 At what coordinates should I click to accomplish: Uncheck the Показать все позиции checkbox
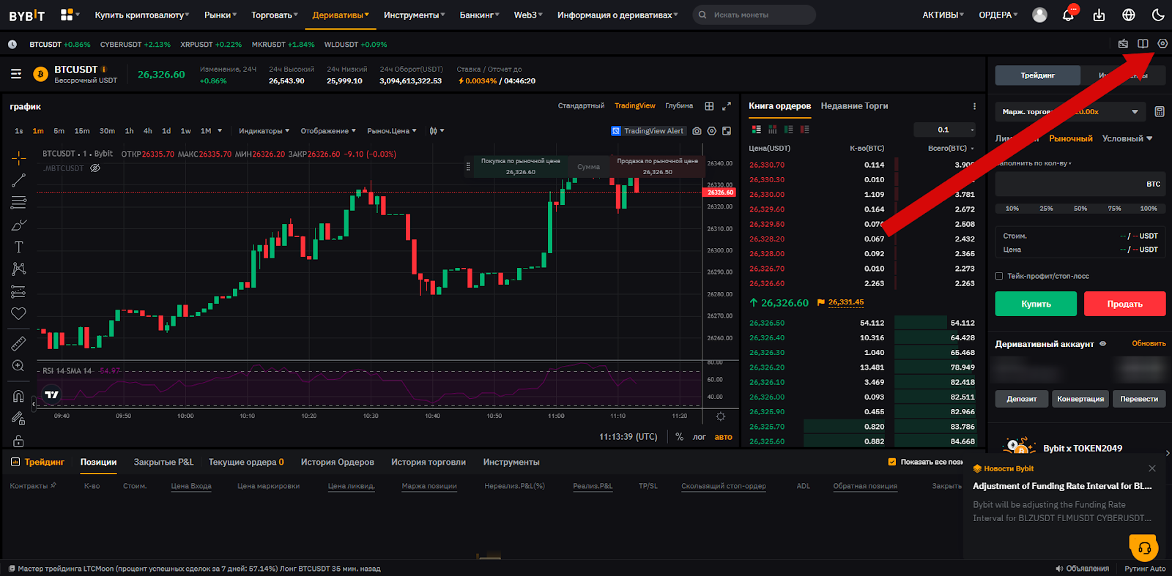pyautogui.click(x=892, y=462)
